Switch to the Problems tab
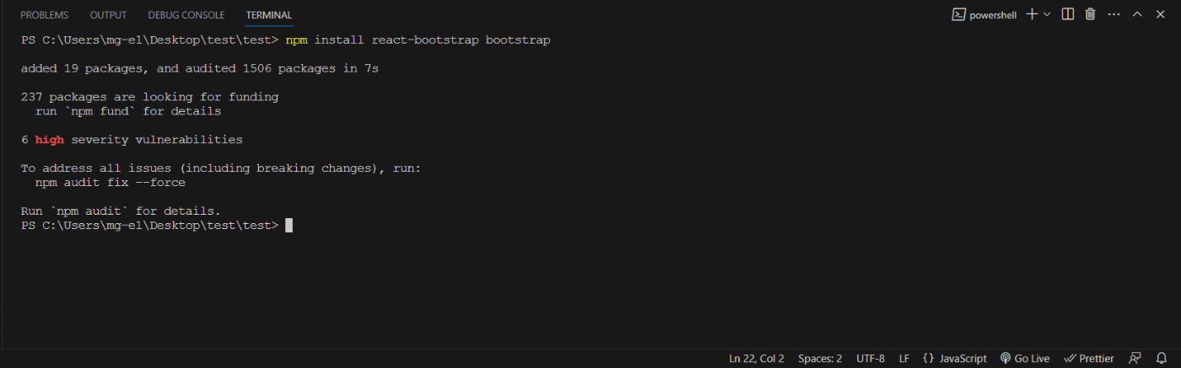1181x368 pixels. pos(44,15)
